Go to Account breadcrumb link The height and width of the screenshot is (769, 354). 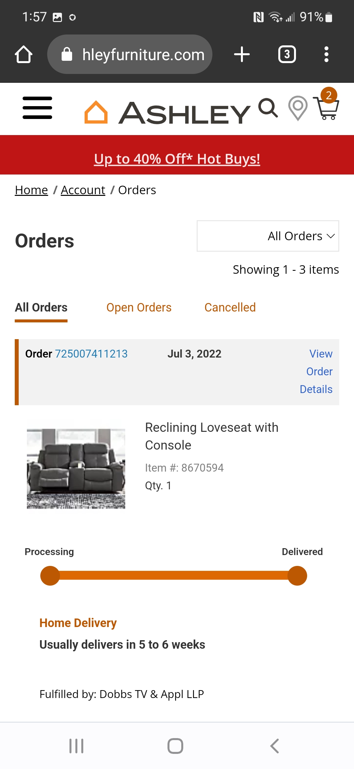point(83,190)
